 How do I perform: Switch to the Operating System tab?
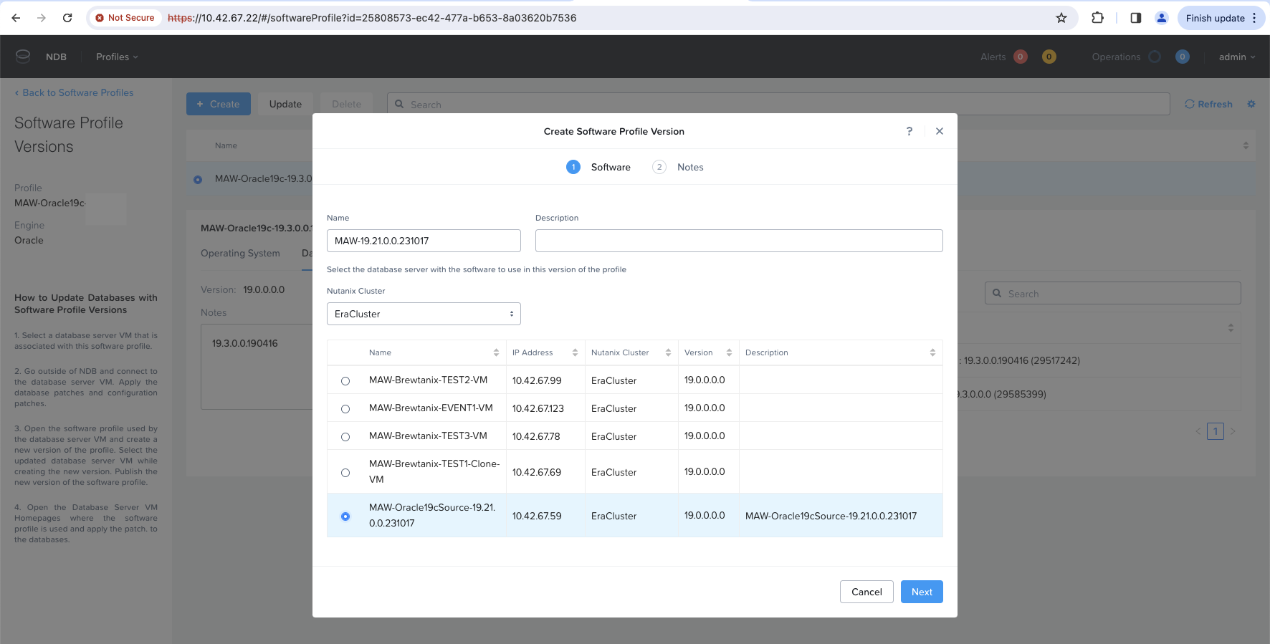click(240, 253)
